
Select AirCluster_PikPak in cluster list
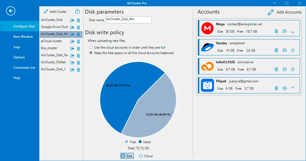[53, 62]
